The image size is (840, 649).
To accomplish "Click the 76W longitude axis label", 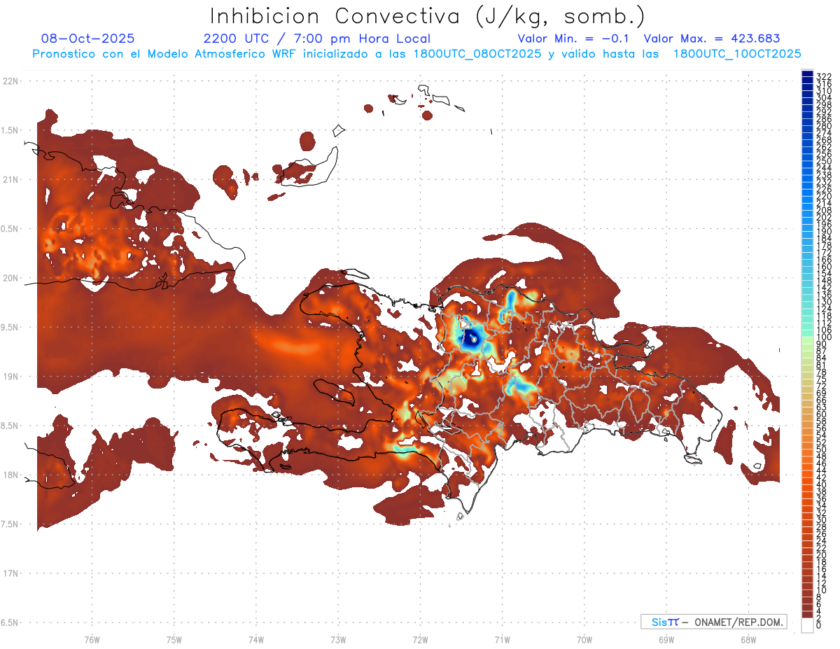I will pyautogui.click(x=92, y=638).
